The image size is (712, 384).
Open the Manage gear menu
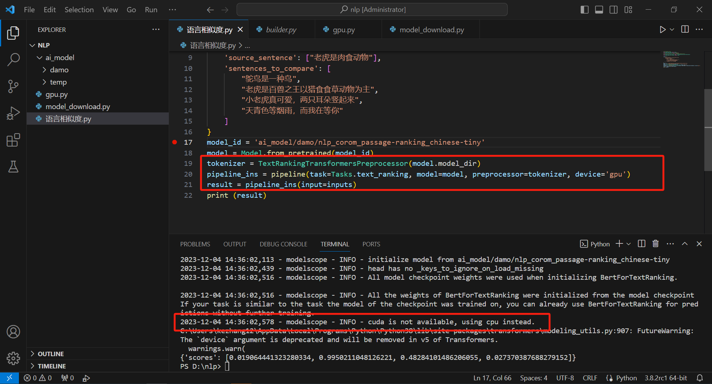pos(13,358)
